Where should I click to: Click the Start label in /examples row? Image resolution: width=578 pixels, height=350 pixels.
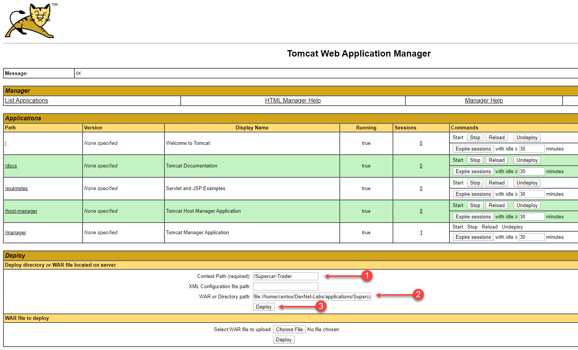(x=458, y=183)
